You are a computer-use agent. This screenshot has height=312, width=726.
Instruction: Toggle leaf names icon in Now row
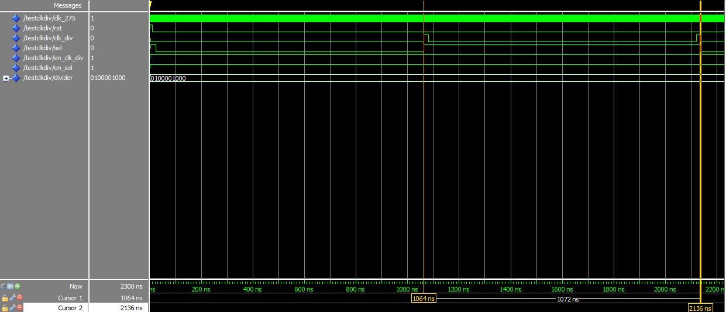(4, 286)
